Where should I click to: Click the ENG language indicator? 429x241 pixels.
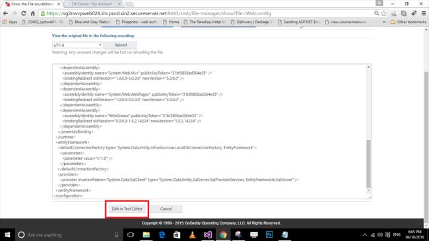click(397, 234)
